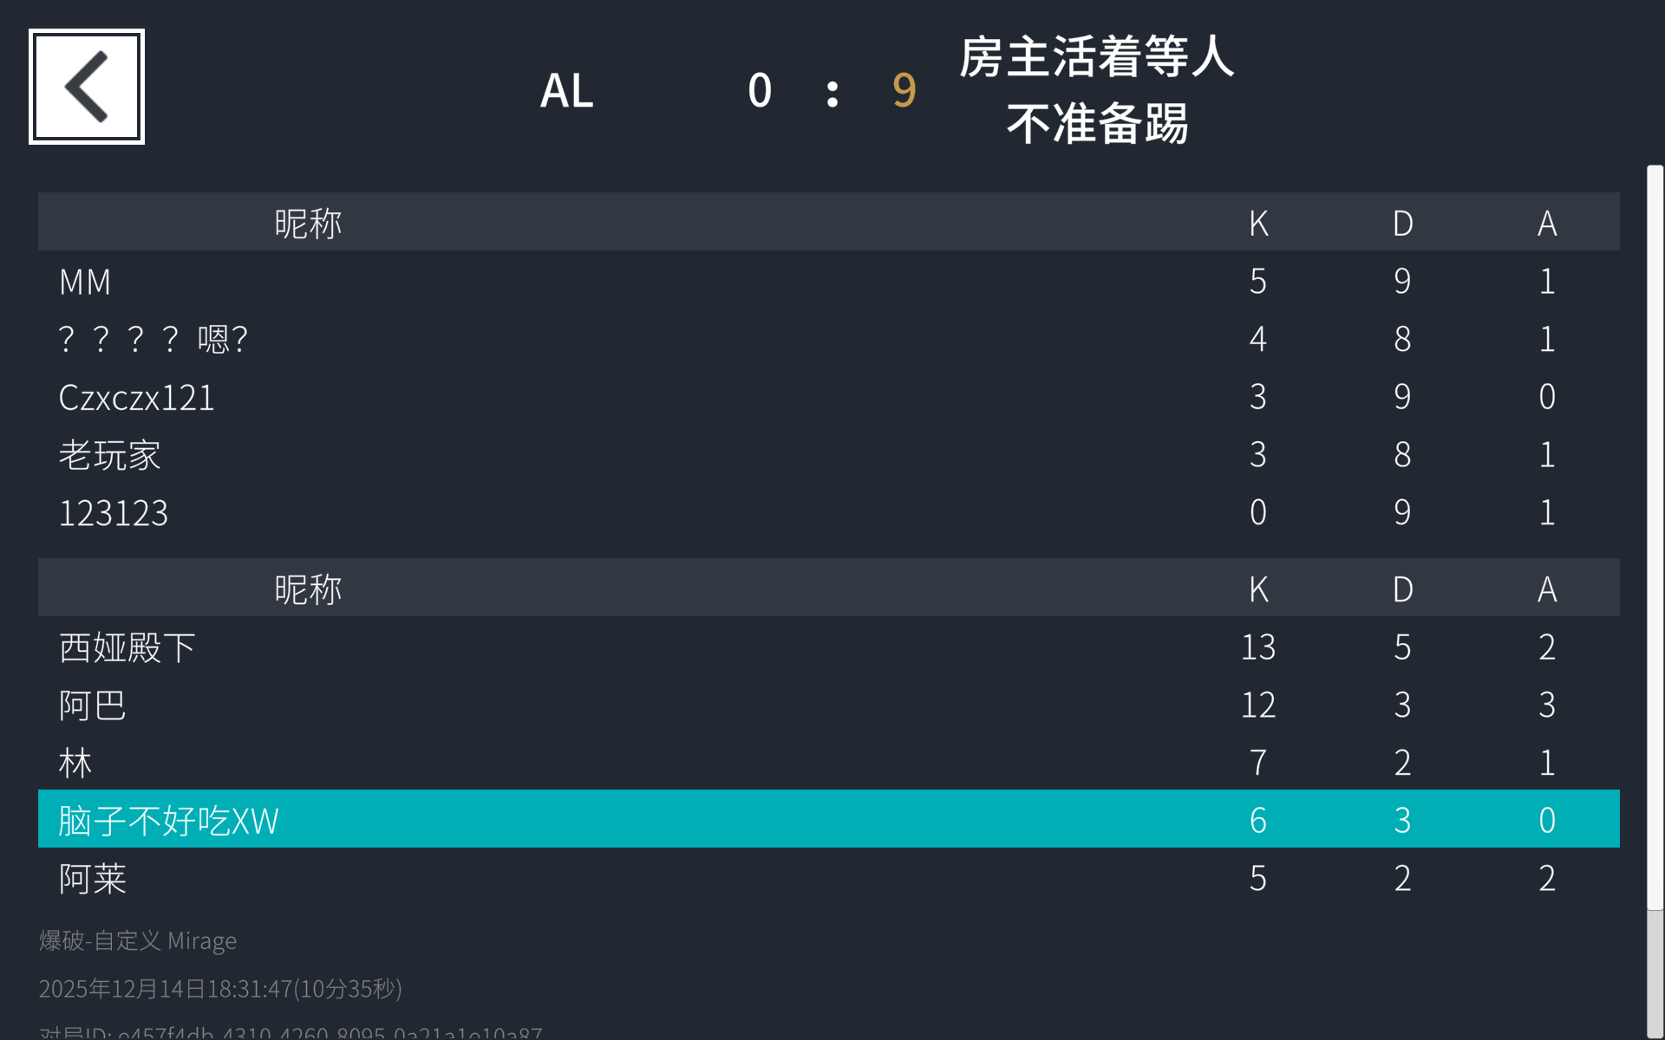This screenshot has width=1665, height=1040.
Task: Click team name 房主活着等人不准备踢
Action: click(x=1096, y=90)
